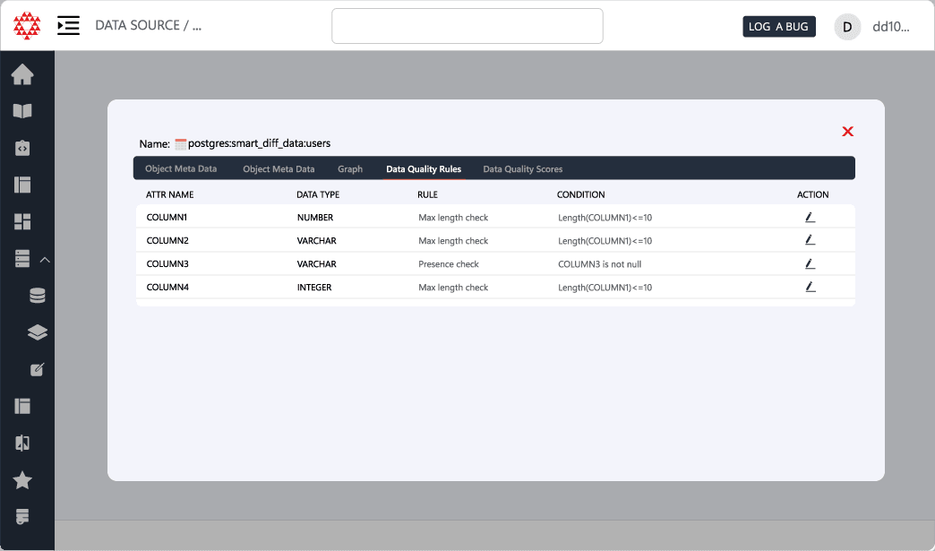Open the database stack icon
Screen dimensions: 935x551
click(37, 295)
